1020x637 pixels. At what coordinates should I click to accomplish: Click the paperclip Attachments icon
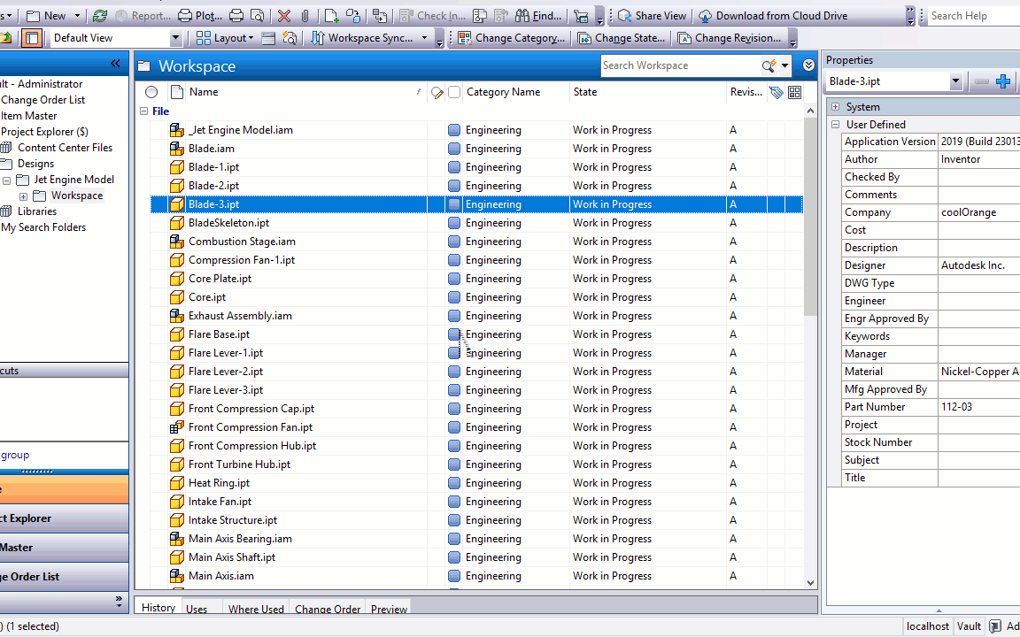pos(305,16)
